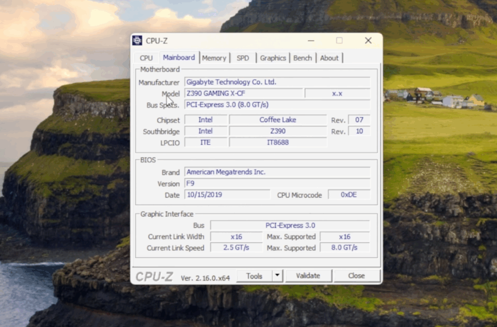Select the max supported x16 link width value
The width and height of the screenshot is (497, 327).
point(345,237)
